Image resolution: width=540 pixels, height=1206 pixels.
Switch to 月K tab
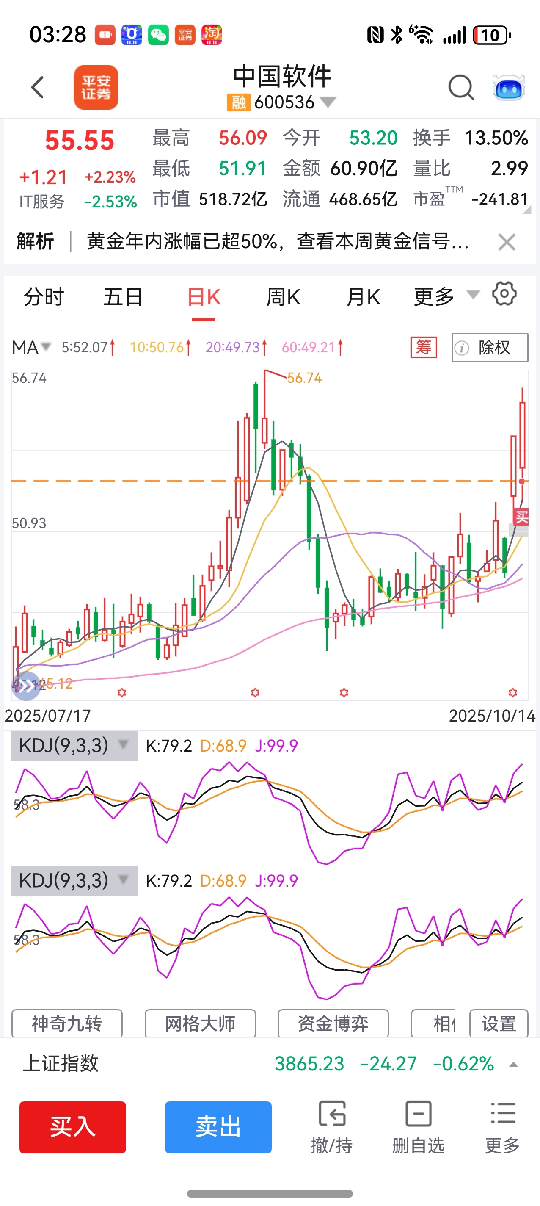[363, 297]
